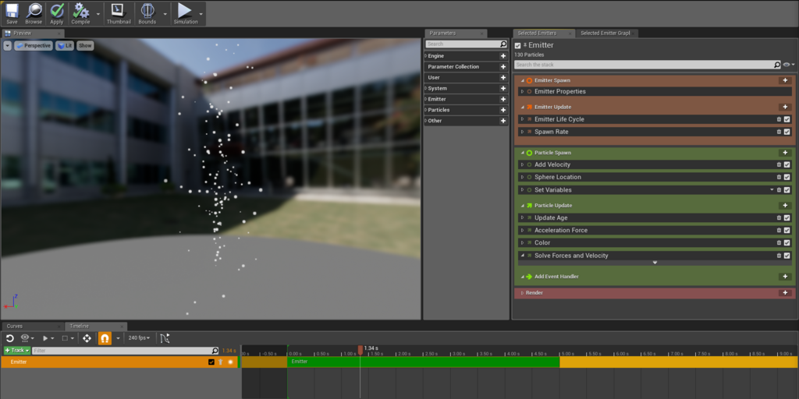Click the Thumbnail toolbar icon
The height and width of the screenshot is (399, 799).
tap(119, 14)
